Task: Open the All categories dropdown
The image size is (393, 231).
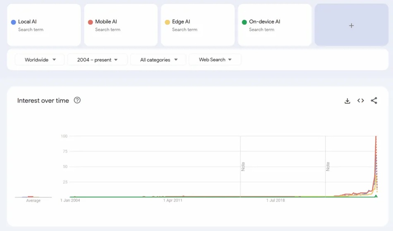Action: pyautogui.click(x=158, y=60)
